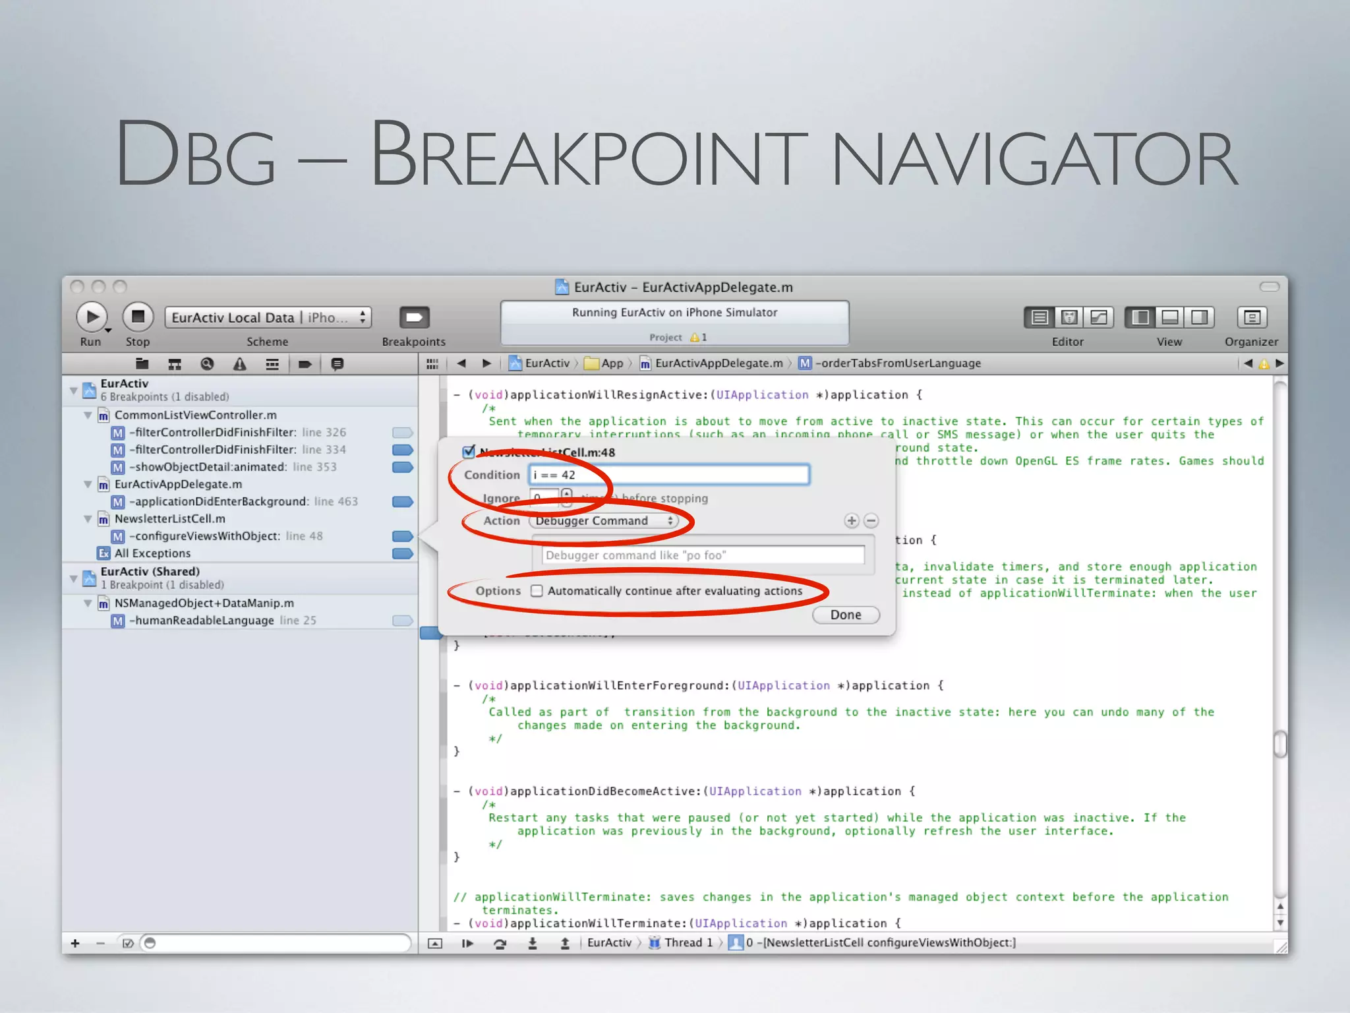Add a breakpoint with plus button
Image resolution: width=1350 pixels, height=1013 pixels.
[75, 944]
